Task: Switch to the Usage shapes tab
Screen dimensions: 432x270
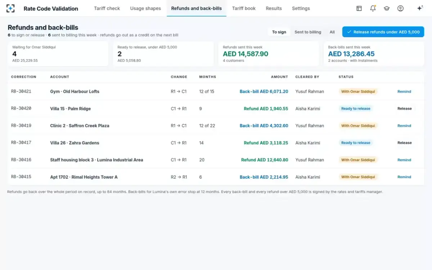Action: 145,8
